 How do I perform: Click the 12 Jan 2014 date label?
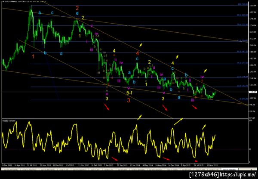[x=135, y=165]
